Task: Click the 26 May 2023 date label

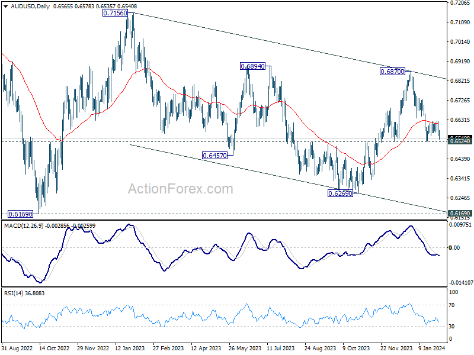Action: point(245,348)
